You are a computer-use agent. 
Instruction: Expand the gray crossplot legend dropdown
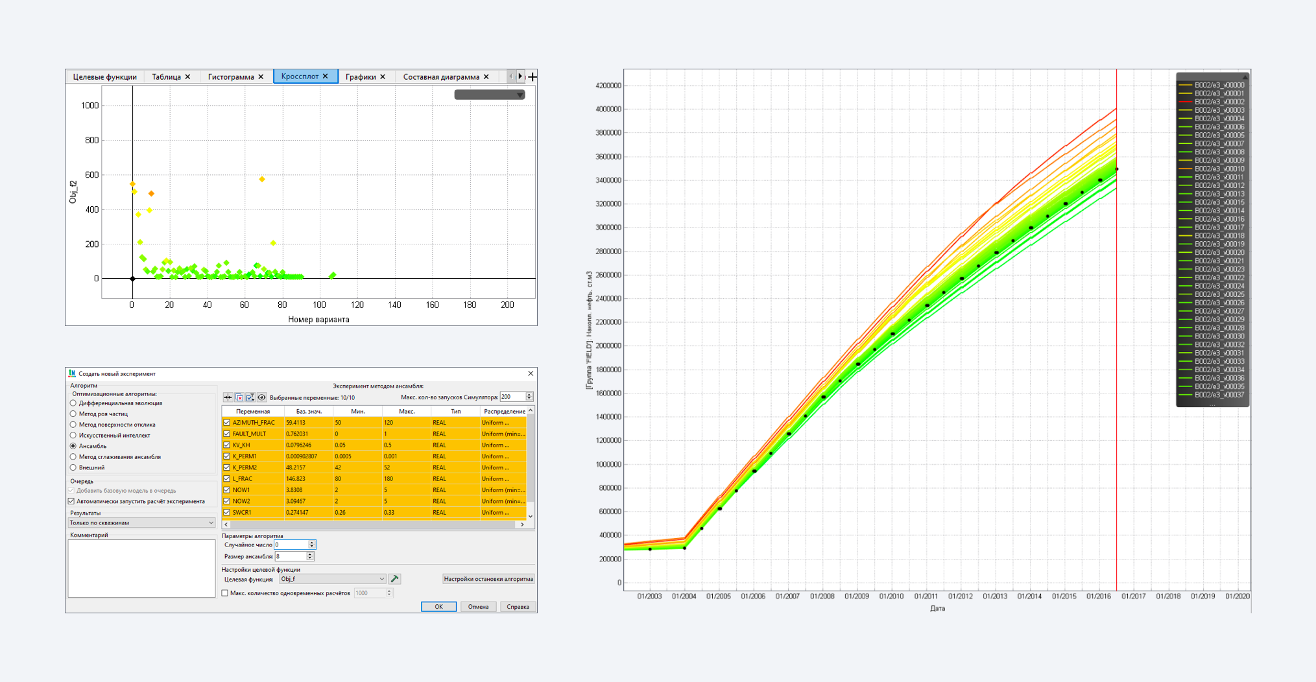(x=490, y=95)
